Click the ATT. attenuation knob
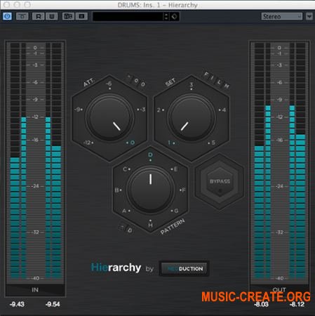 click(109, 117)
